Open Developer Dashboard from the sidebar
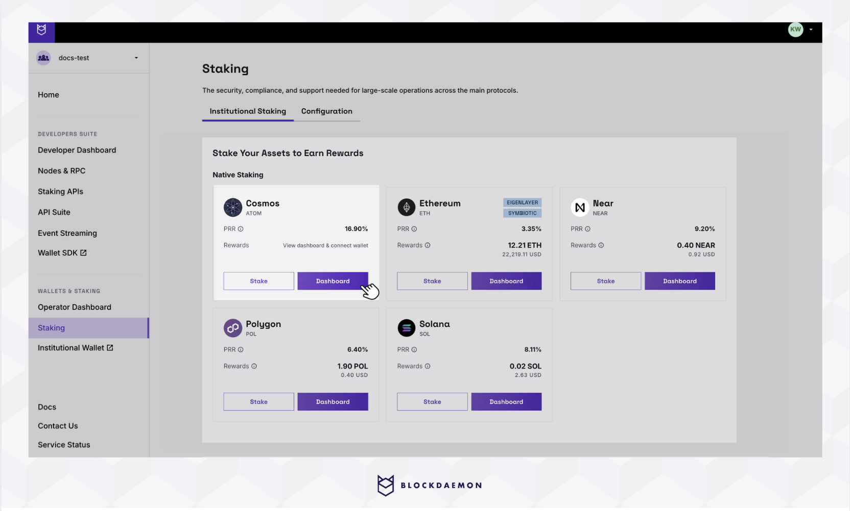 coord(77,150)
